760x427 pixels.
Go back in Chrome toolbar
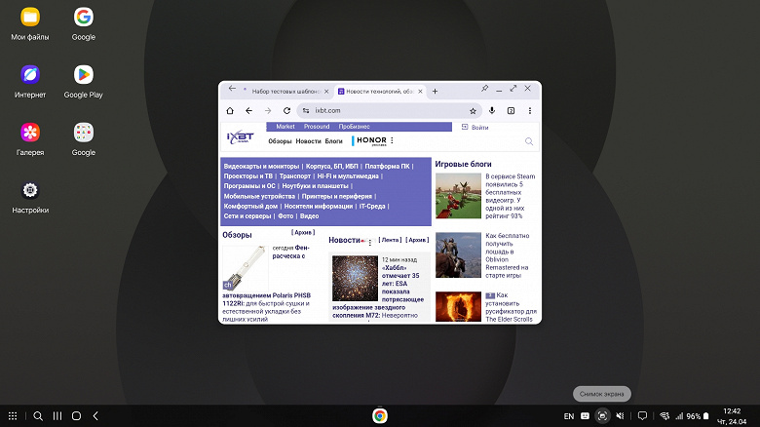coord(249,110)
